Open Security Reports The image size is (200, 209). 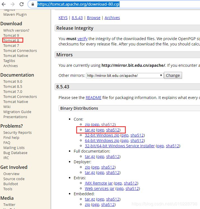(x=17, y=133)
